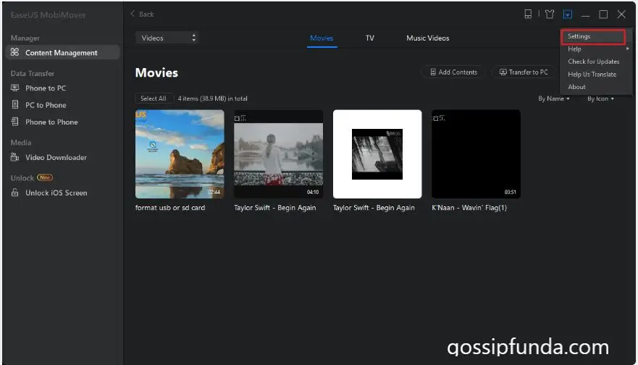The image size is (638, 365).
Task: Click the Unlock iOS Screen padlock icon
Action: tap(14, 193)
